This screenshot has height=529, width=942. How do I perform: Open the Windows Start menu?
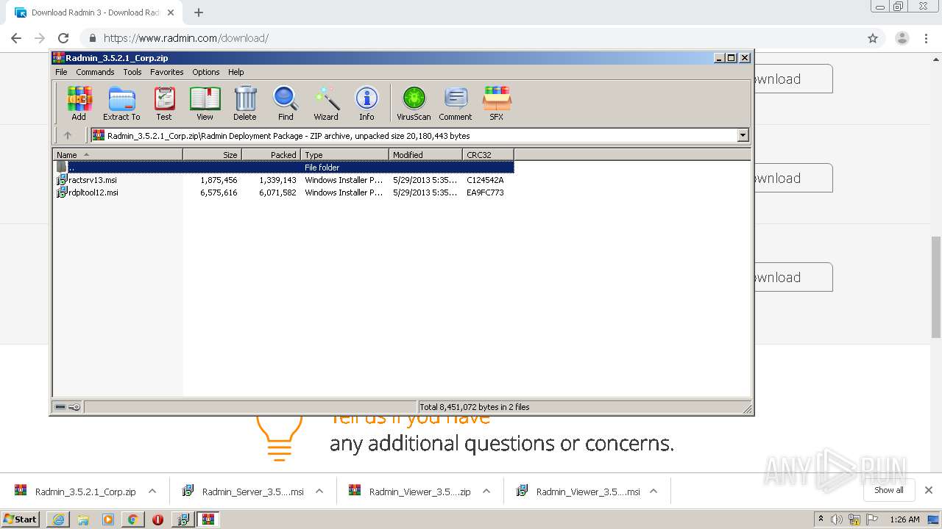[x=21, y=519]
